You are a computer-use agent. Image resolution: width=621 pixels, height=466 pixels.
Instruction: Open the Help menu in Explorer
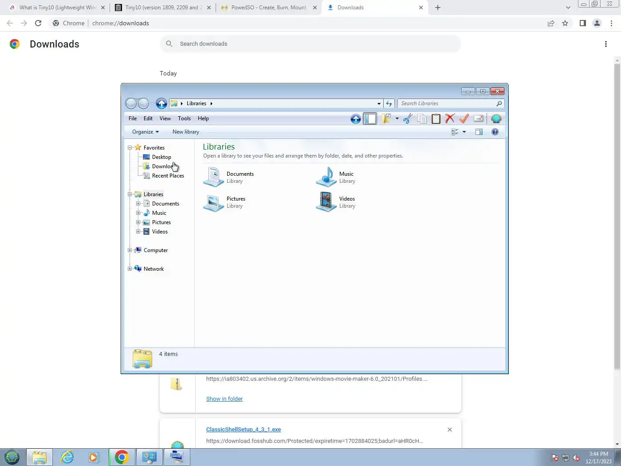pos(203,118)
